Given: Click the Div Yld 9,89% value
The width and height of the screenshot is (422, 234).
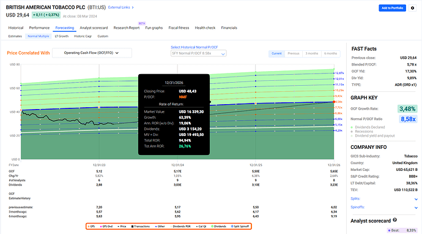Looking at the screenshot, I should point(412,78).
